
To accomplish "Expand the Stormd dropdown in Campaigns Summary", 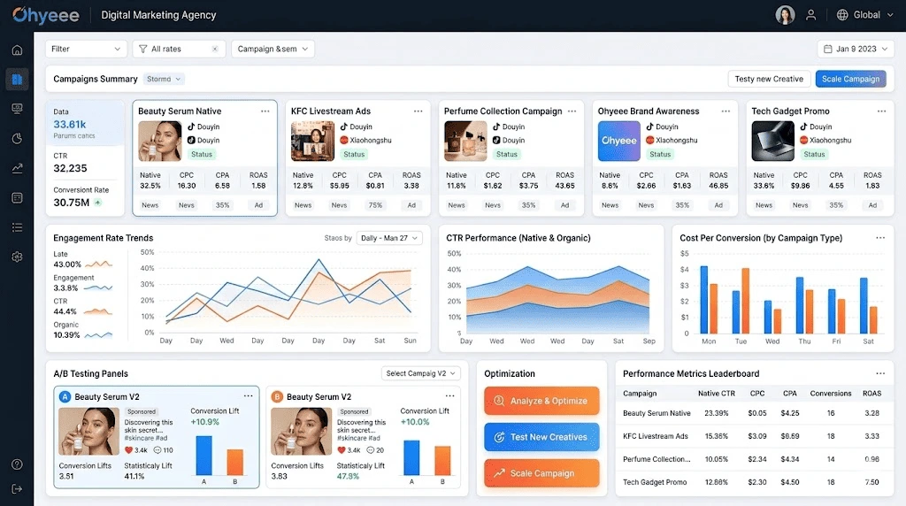I will 164,79.
